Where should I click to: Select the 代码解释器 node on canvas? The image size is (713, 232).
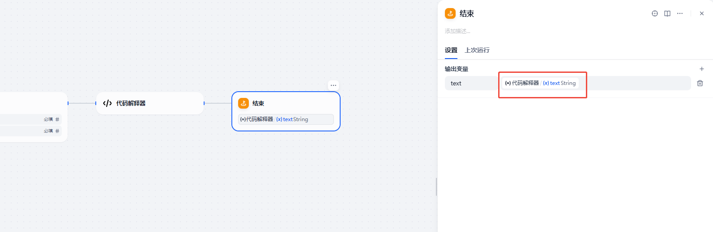click(x=150, y=103)
